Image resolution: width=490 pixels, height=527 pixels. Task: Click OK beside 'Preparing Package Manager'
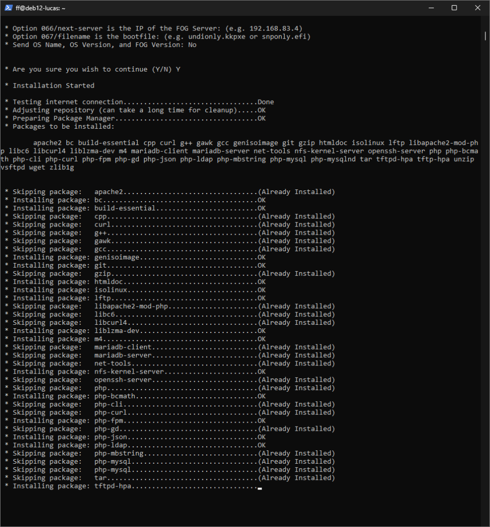coord(262,118)
